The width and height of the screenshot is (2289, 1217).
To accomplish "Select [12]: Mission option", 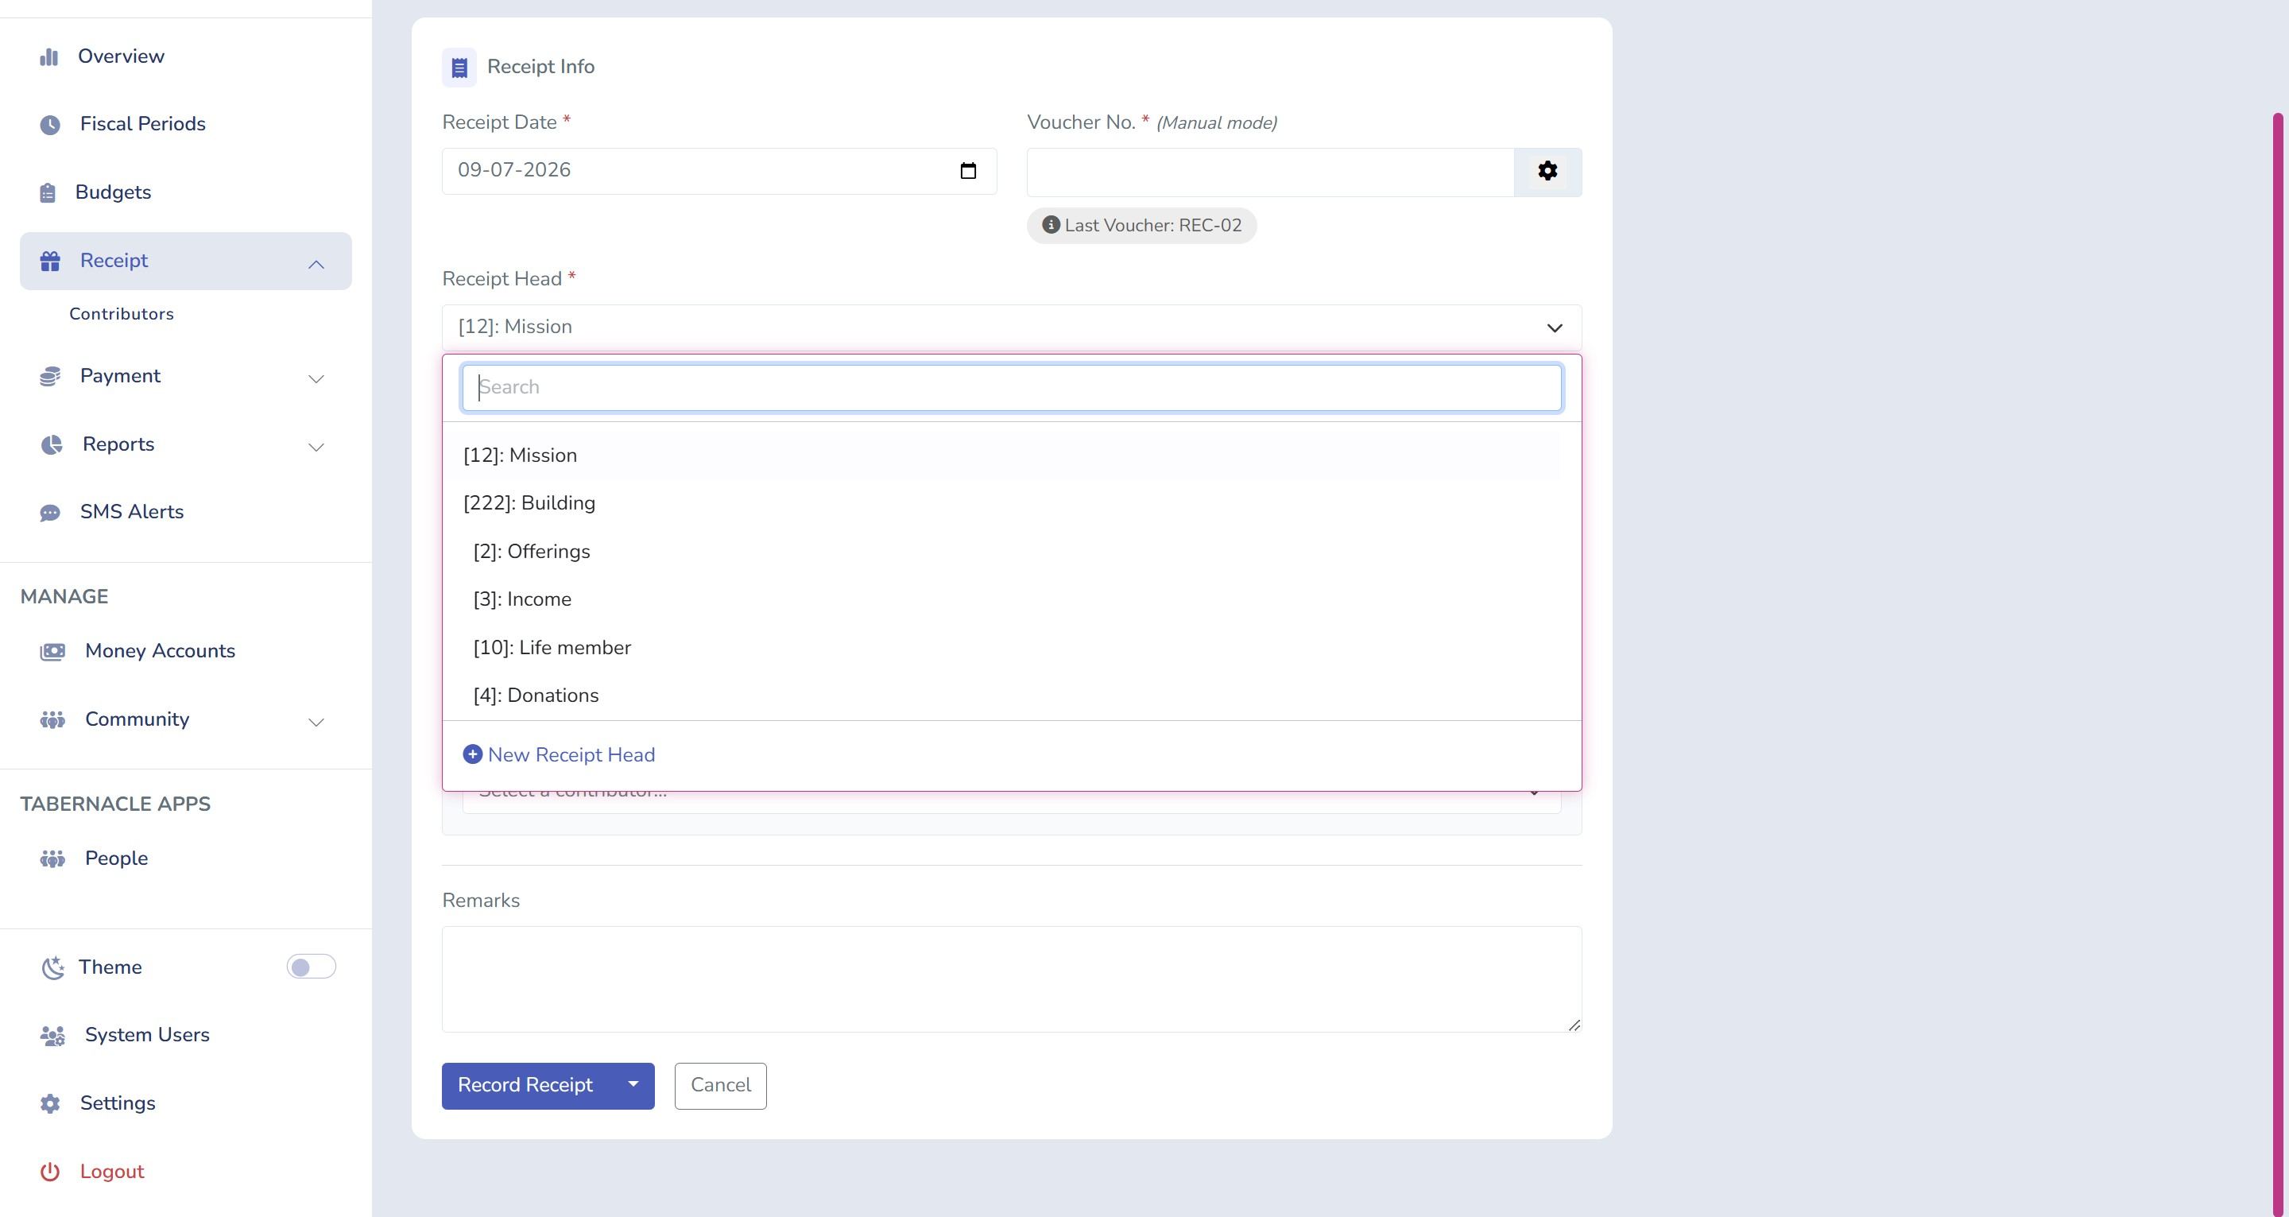I will point(1010,455).
